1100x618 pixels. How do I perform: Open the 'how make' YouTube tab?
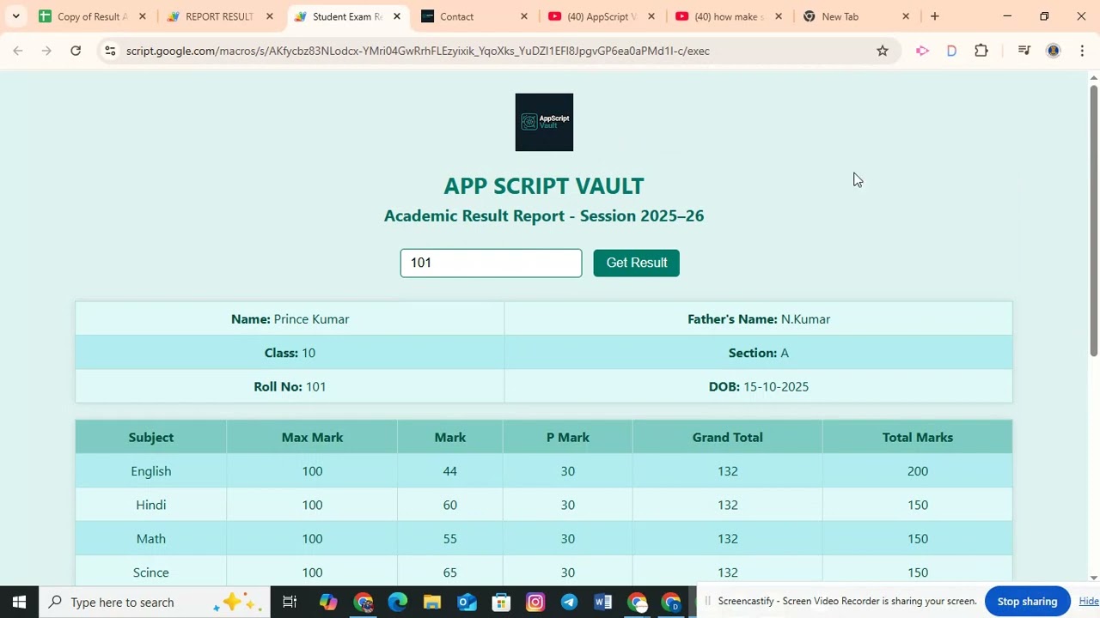pos(728,16)
